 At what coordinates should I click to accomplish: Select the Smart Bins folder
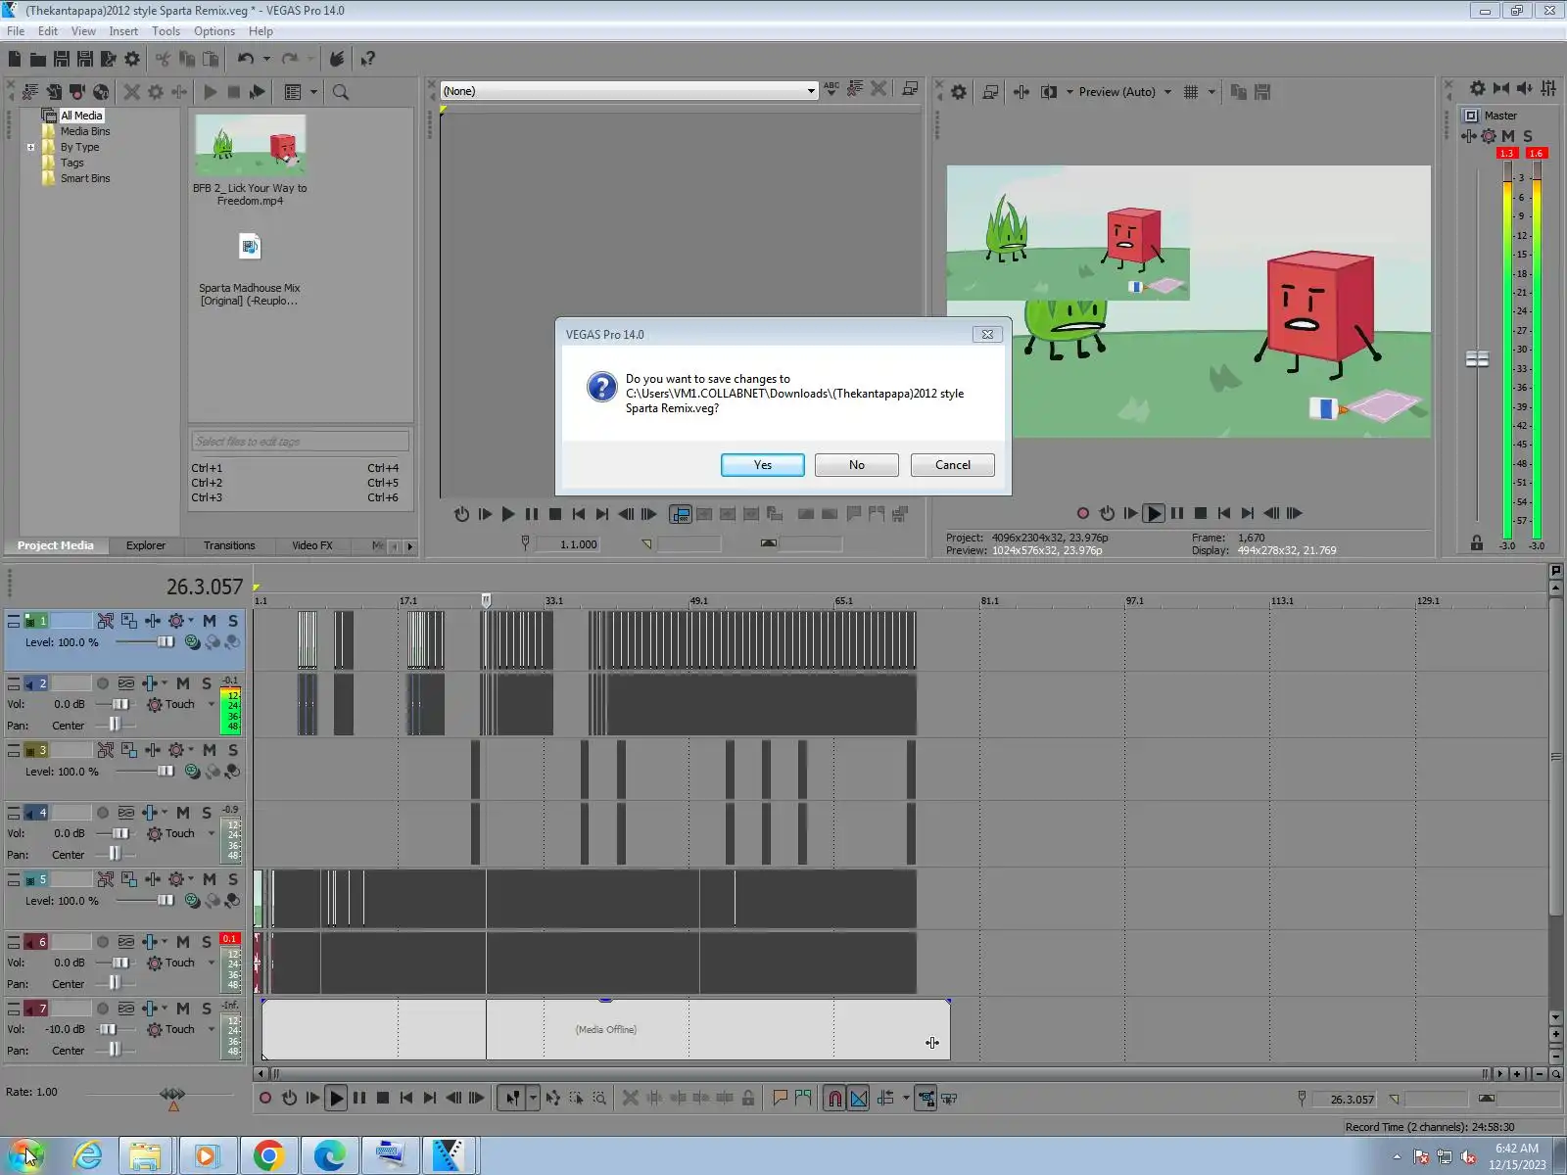tap(85, 178)
